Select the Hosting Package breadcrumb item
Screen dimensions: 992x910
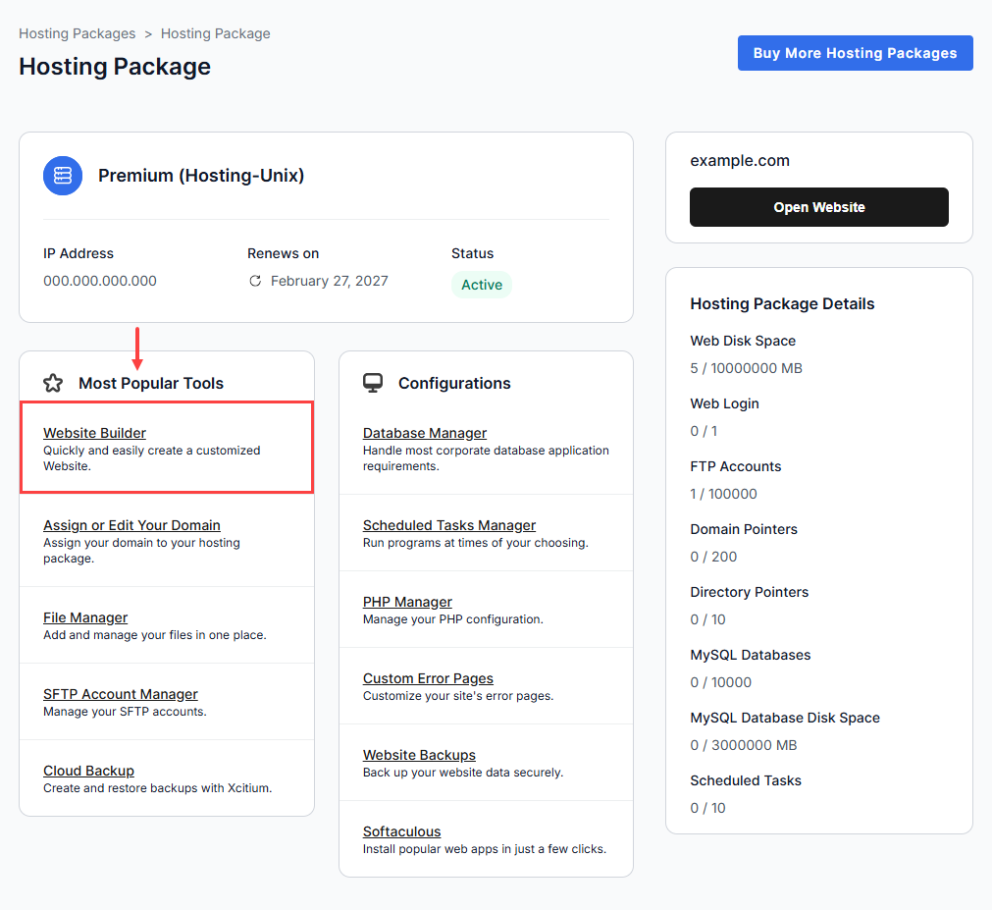point(215,33)
